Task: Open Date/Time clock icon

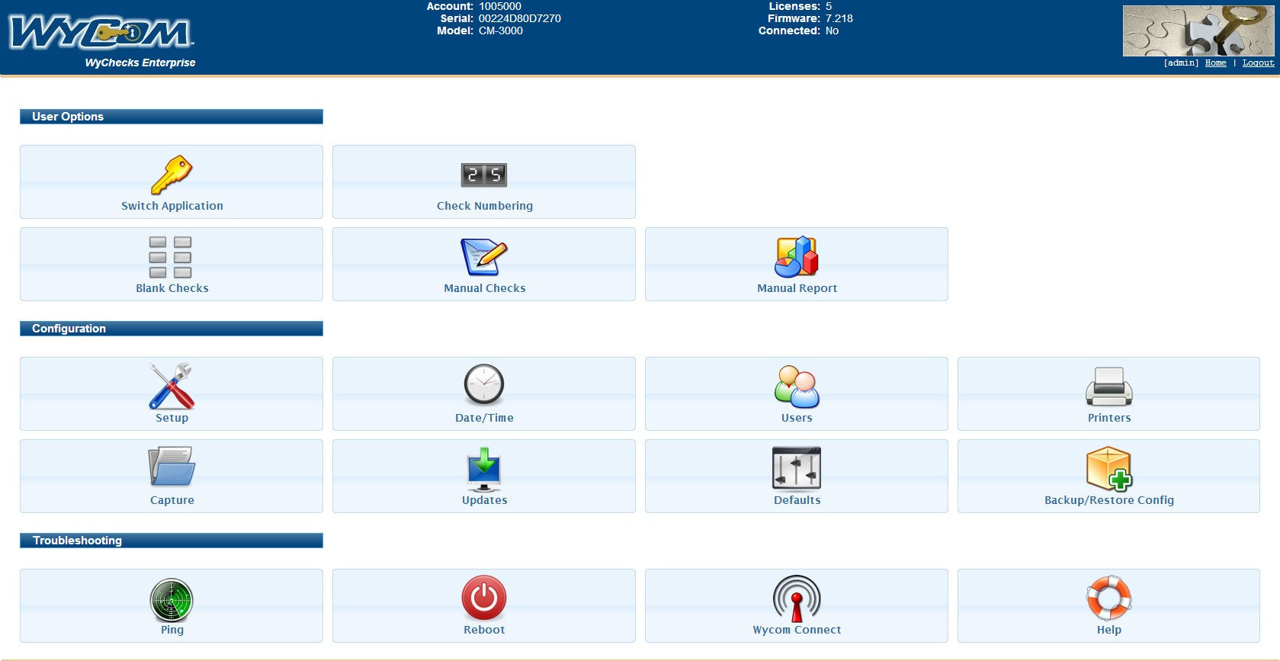Action: click(x=483, y=384)
